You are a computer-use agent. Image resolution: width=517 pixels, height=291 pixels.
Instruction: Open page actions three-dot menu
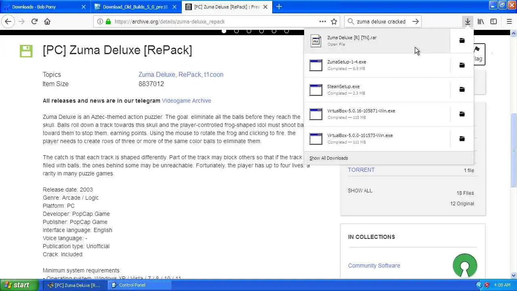(x=322, y=21)
